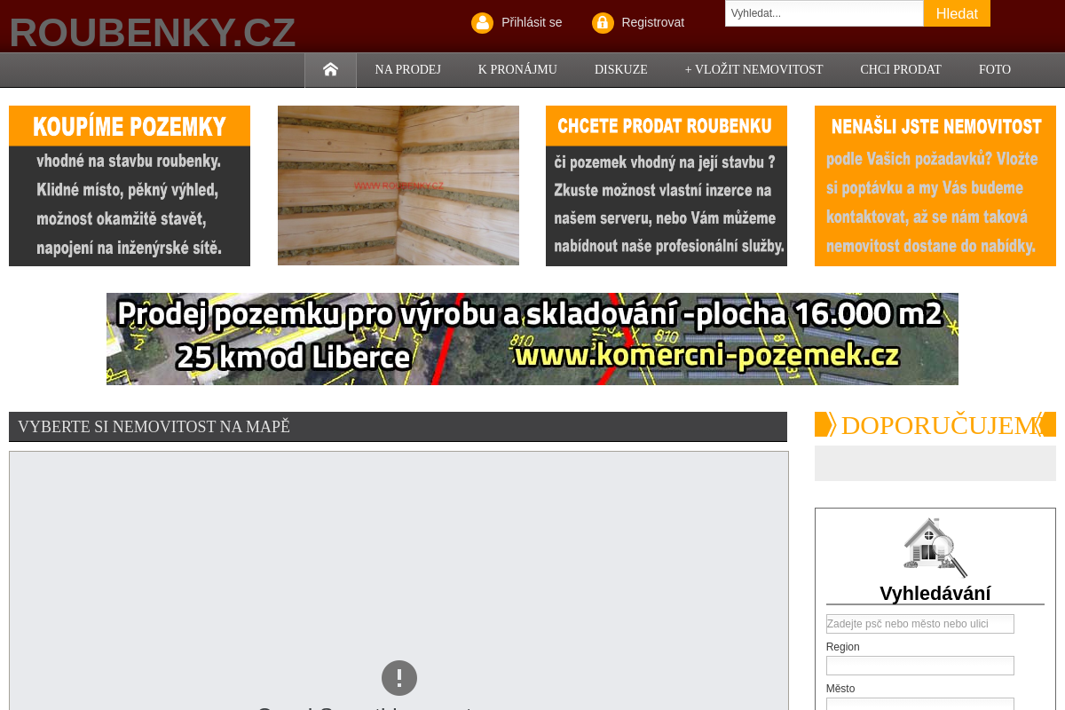Focus the Region input field
The width and height of the screenshot is (1065, 710).
[x=919, y=665]
